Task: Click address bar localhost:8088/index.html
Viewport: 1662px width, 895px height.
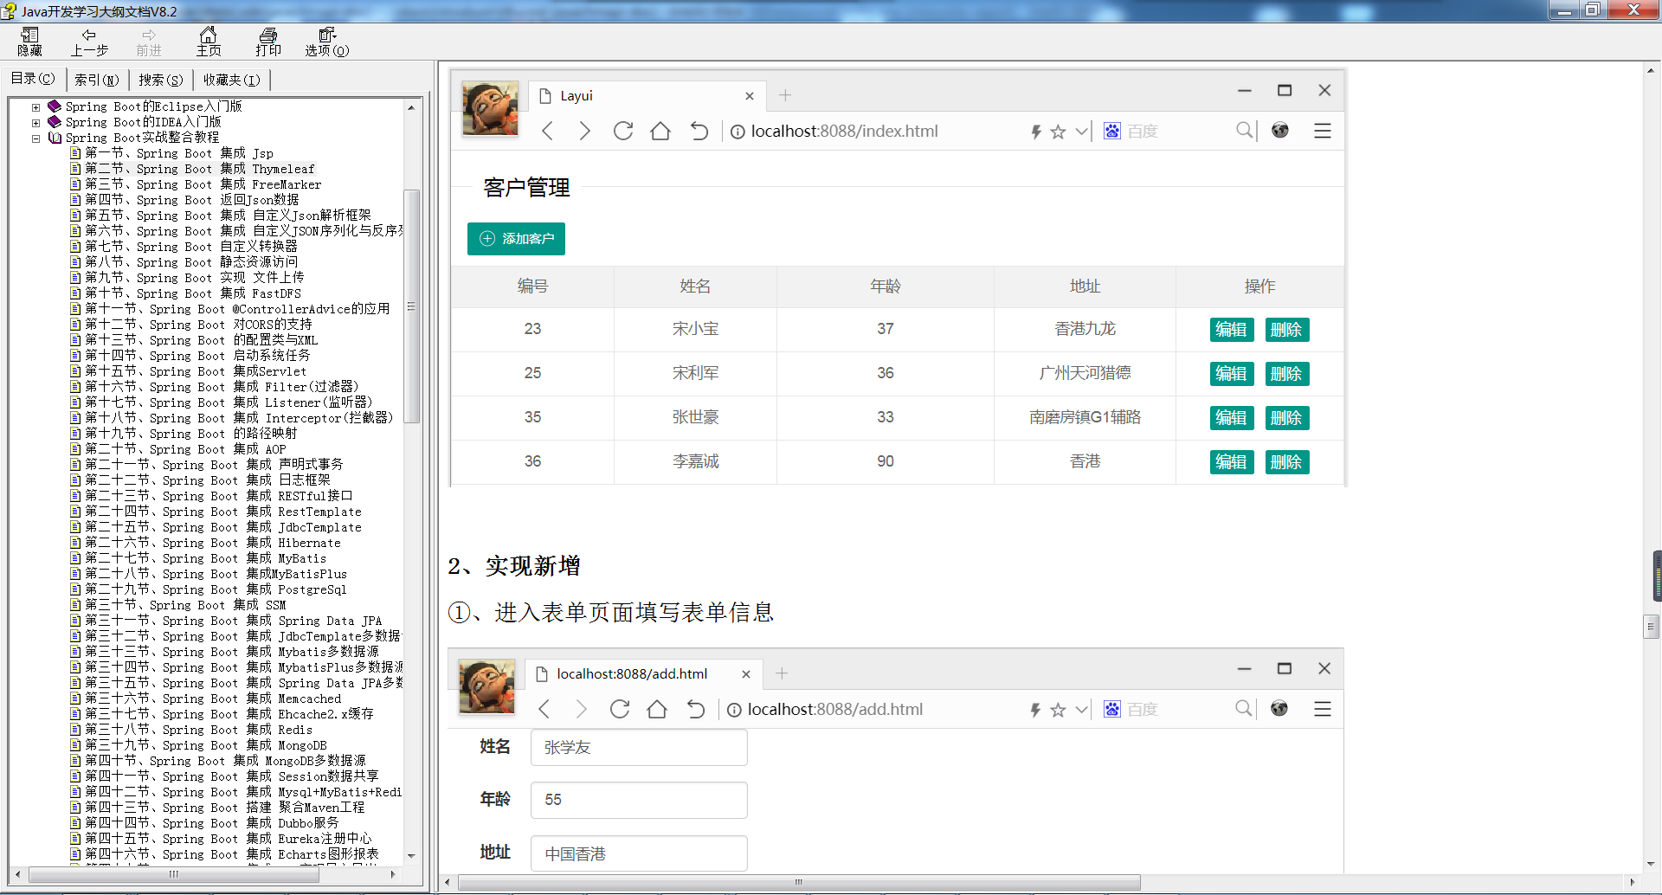Action: click(x=844, y=131)
